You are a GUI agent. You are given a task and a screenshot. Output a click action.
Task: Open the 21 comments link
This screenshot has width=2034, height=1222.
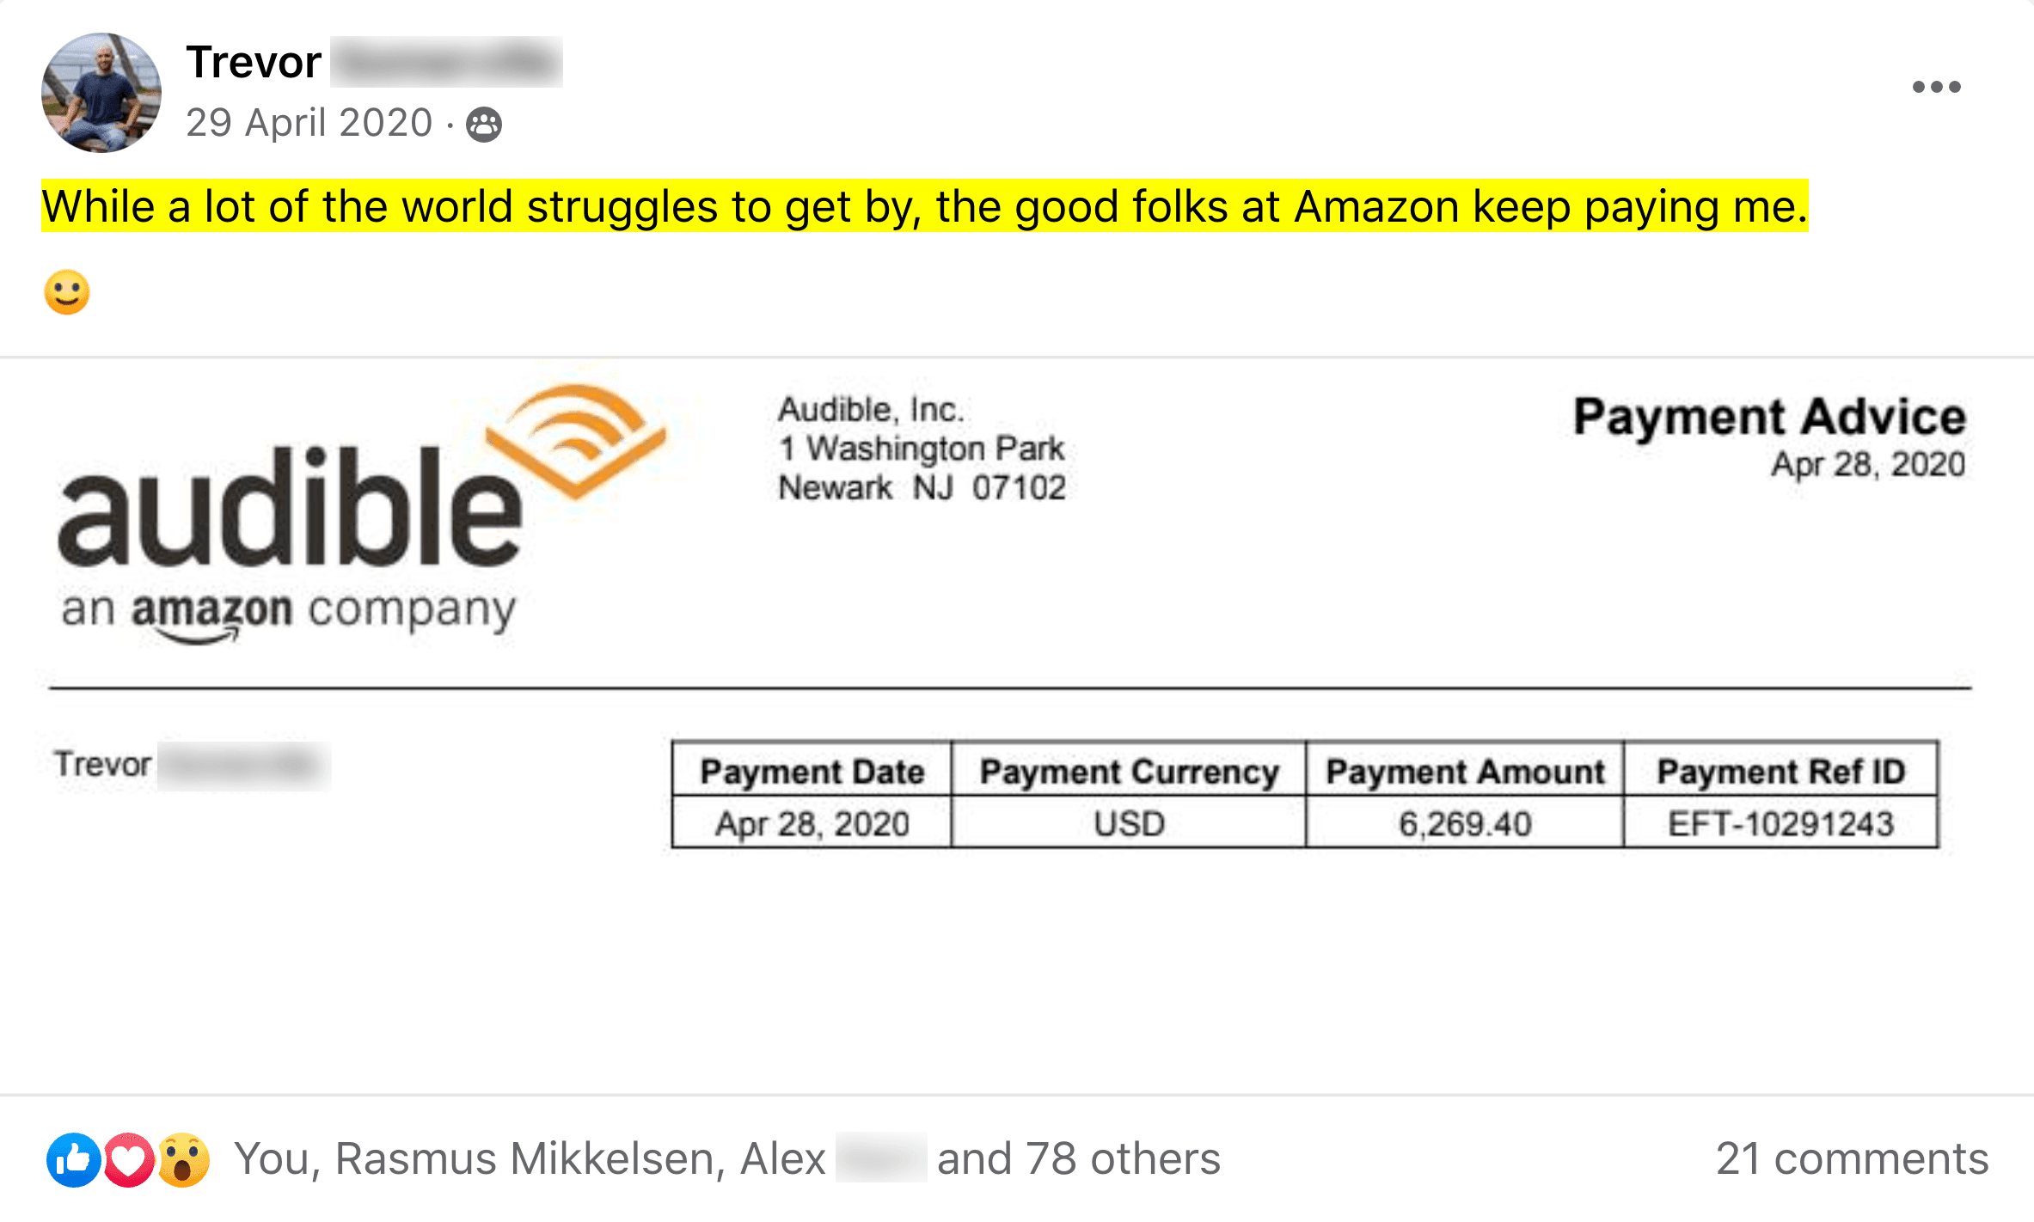(1852, 1158)
